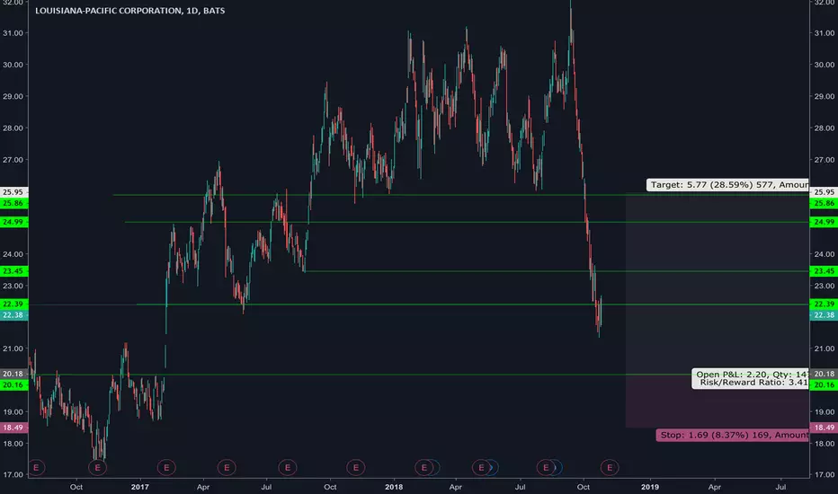
Task: Show the August 2017 earnings E marker
Action: pyautogui.click(x=288, y=468)
